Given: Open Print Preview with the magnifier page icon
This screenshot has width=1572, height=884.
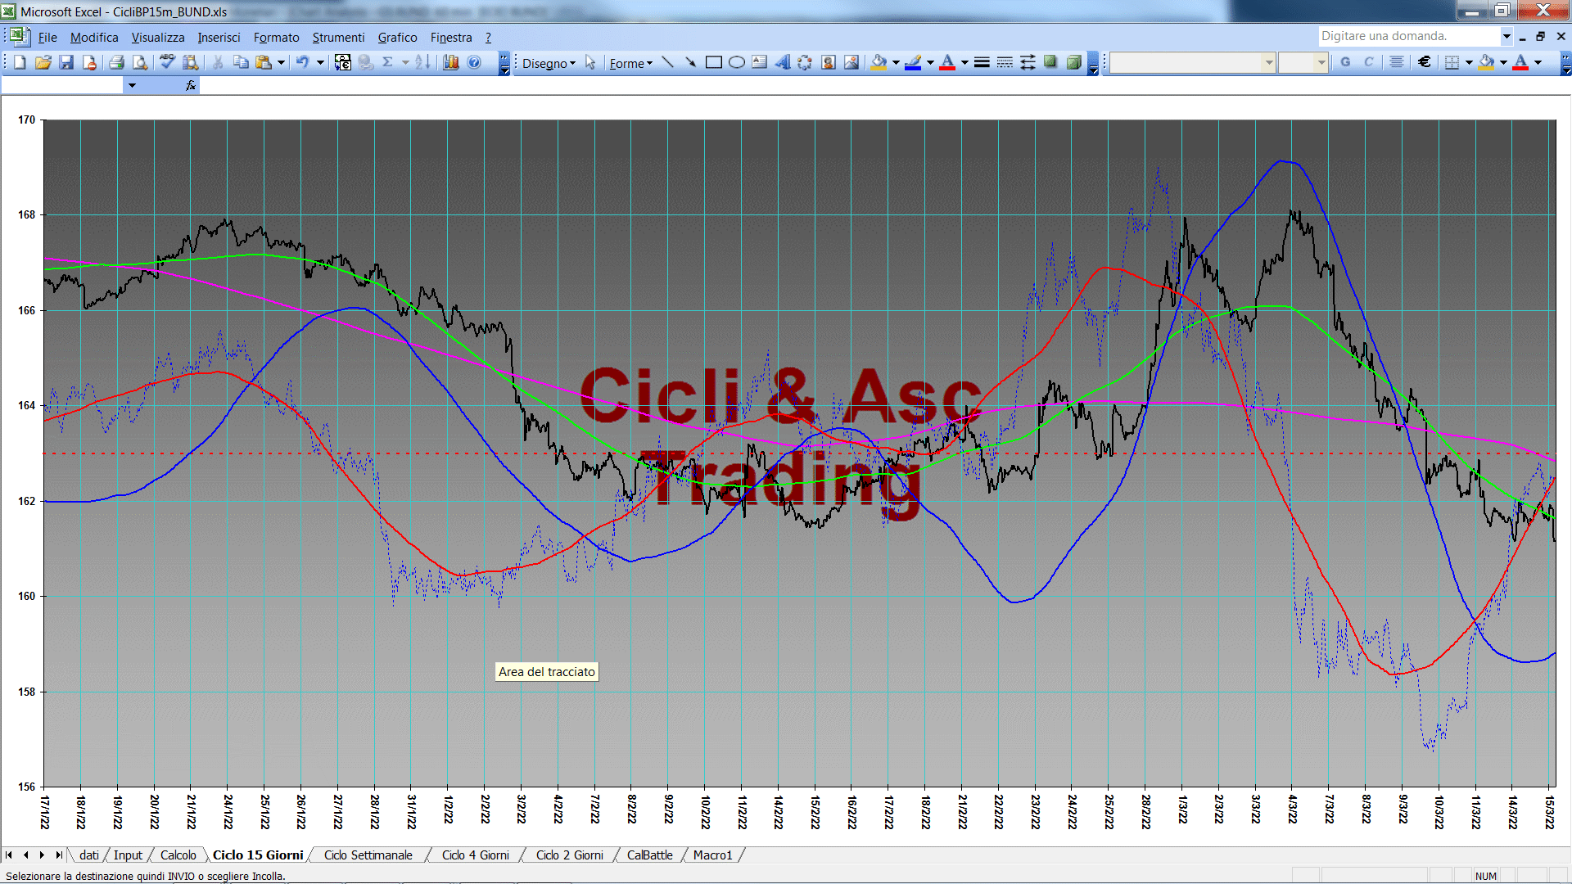Looking at the screenshot, I should [140, 62].
